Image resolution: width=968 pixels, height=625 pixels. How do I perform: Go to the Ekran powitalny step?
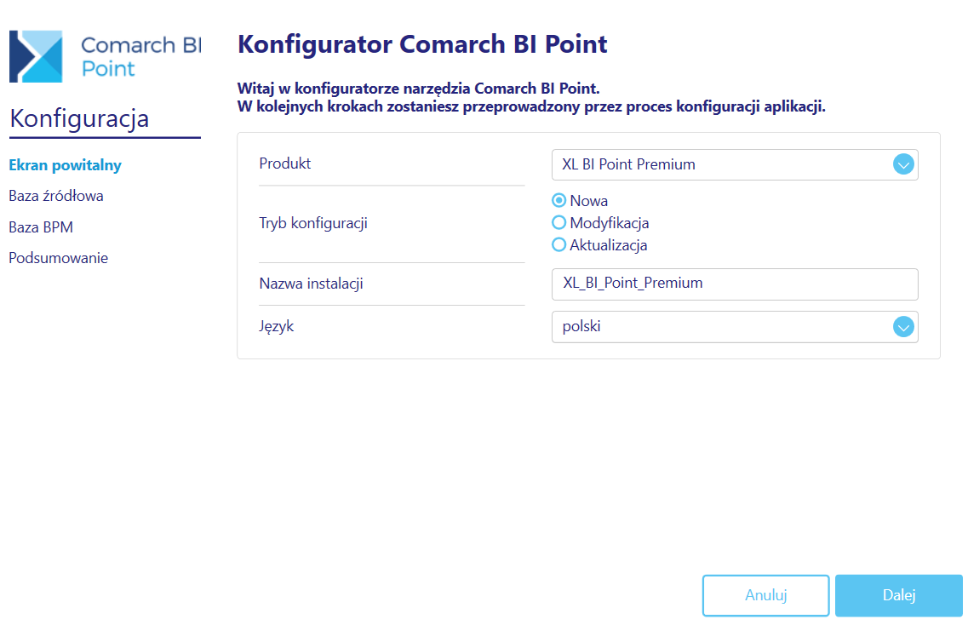(65, 165)
